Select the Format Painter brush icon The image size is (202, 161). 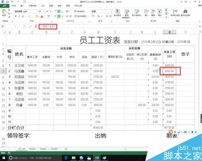9,17
